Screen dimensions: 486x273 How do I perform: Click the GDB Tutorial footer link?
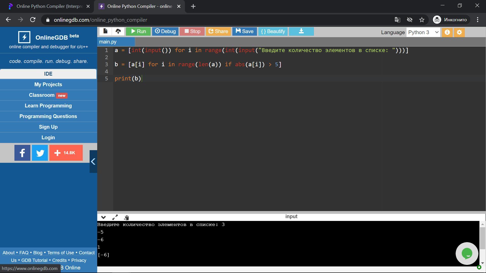tap(34, 260)
